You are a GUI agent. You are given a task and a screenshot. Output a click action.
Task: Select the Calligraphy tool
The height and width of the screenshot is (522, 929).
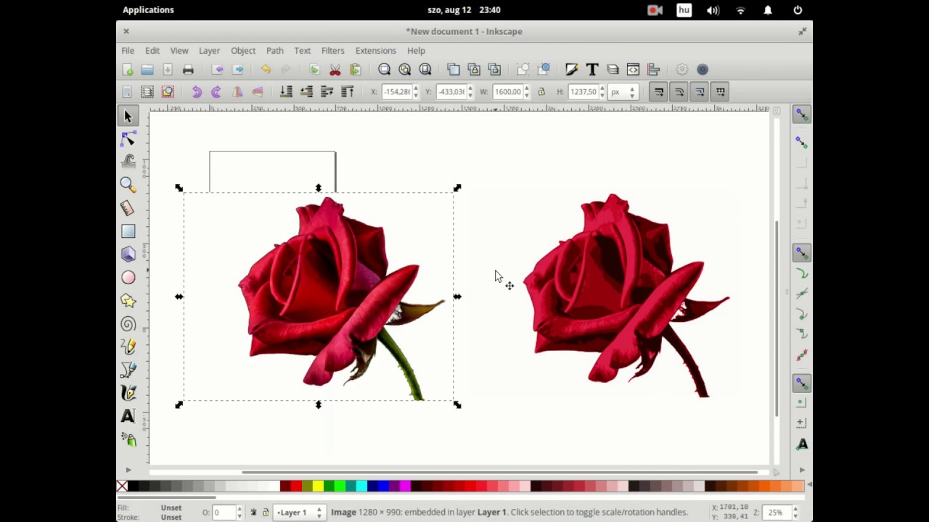point(128,392)
